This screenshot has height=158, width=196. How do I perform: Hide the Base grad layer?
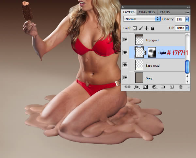point(125,65)
